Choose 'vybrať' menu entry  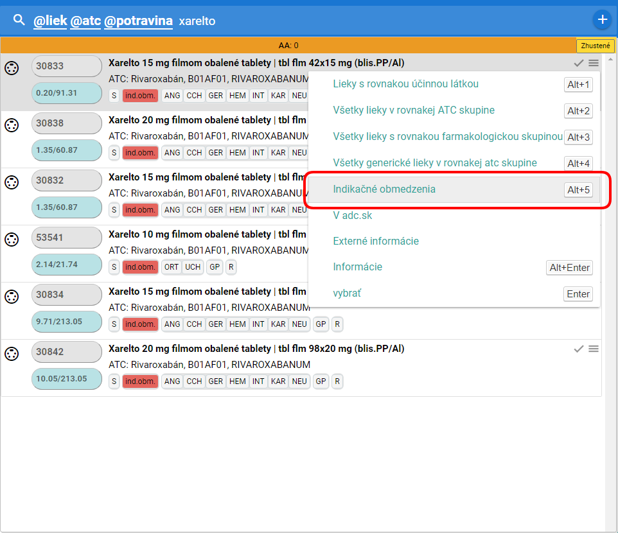click(454, 293)
